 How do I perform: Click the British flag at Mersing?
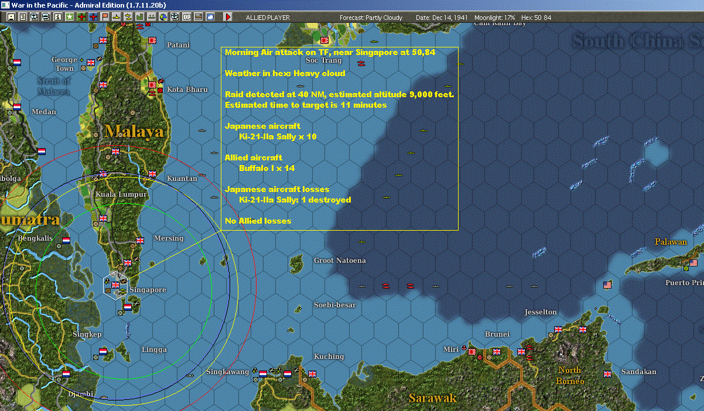[139, 240]
